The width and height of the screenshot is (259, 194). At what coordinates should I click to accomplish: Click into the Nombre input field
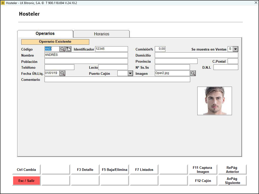(x=86, y=55)
